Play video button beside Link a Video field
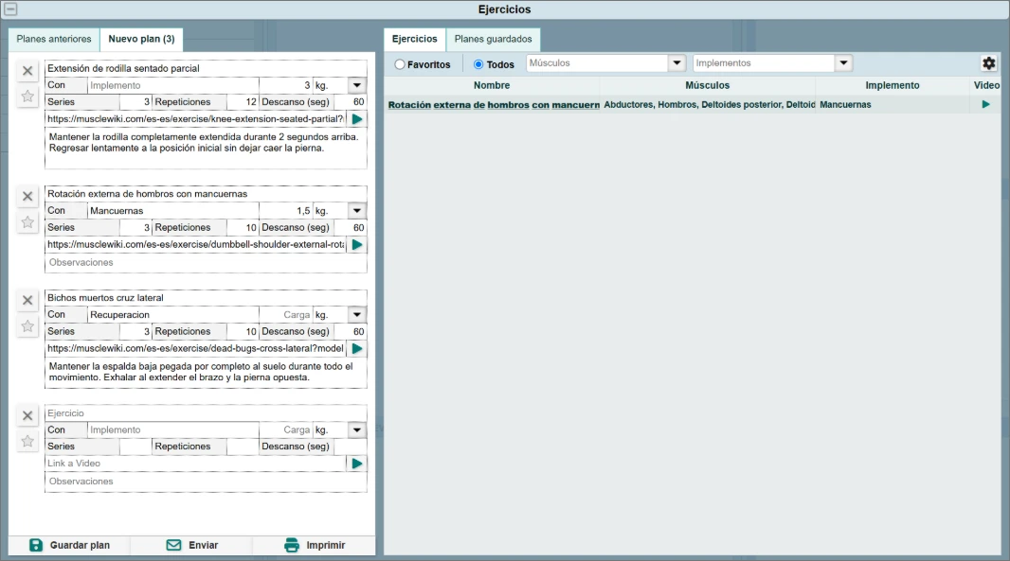1010x561 pixels. pyautogui.click(x=357, y=464)
